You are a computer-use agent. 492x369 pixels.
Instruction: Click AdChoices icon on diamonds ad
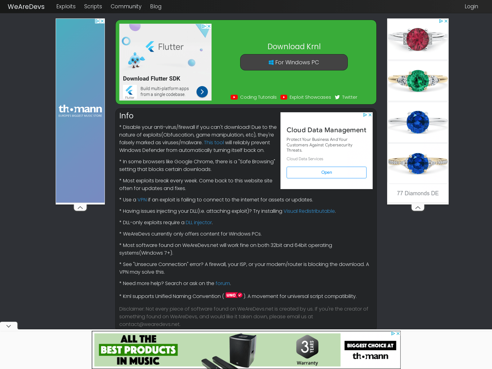coord(441,21)
